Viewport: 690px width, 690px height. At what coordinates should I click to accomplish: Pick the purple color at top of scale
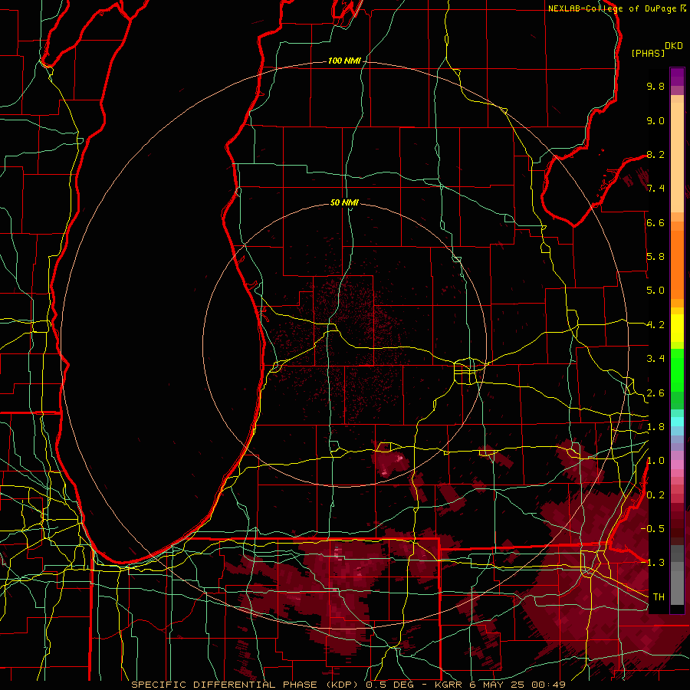coord(677,77)
